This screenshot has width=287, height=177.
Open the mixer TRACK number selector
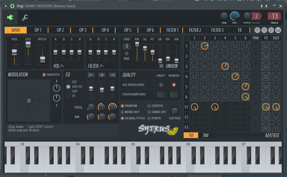coord(274,16)
